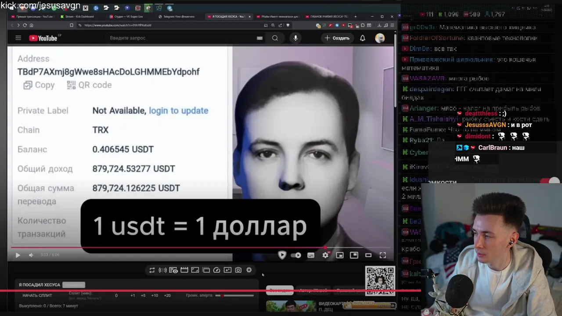562x316 pixels.
Task: Go back in the browser
Action: click(13, 25)
